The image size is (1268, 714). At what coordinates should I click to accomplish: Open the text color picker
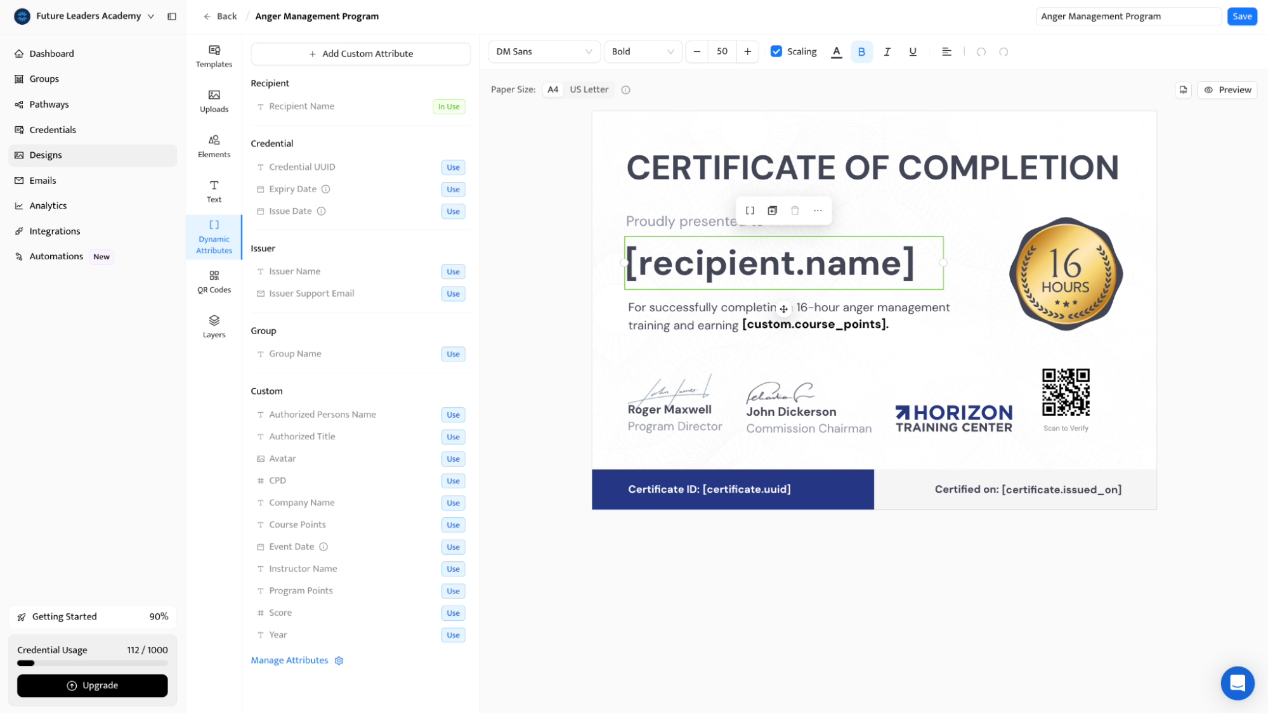click(836, 51)
